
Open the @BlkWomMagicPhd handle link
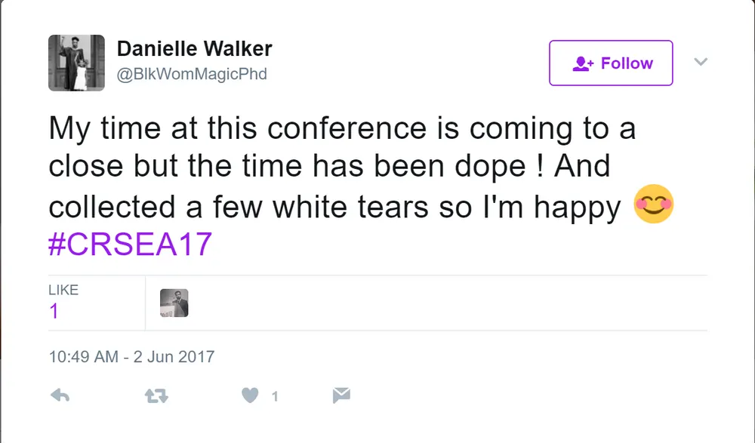(x=192, y=74)
